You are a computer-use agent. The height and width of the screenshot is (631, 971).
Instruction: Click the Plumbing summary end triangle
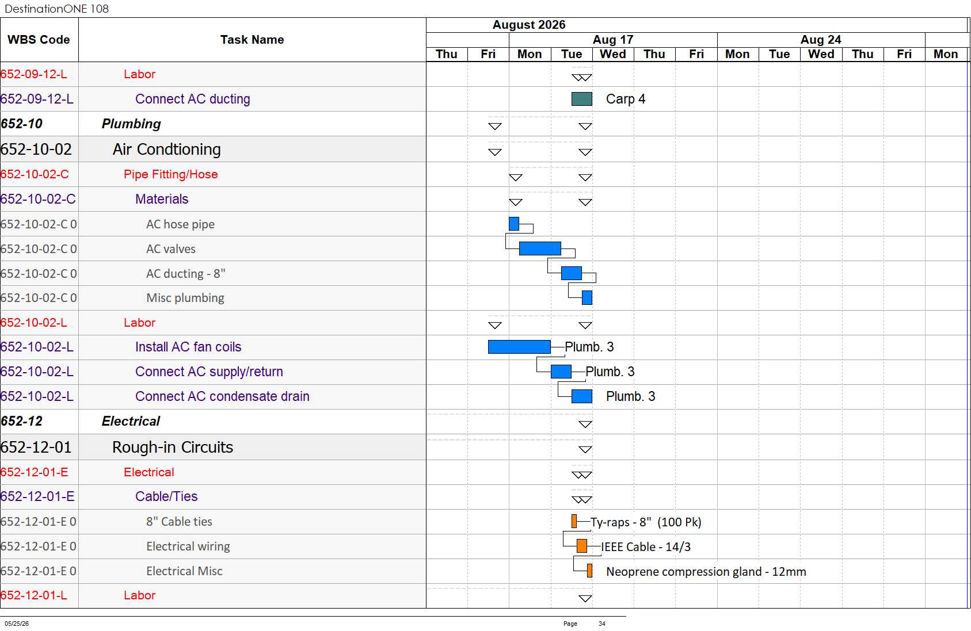click(585, 127)
